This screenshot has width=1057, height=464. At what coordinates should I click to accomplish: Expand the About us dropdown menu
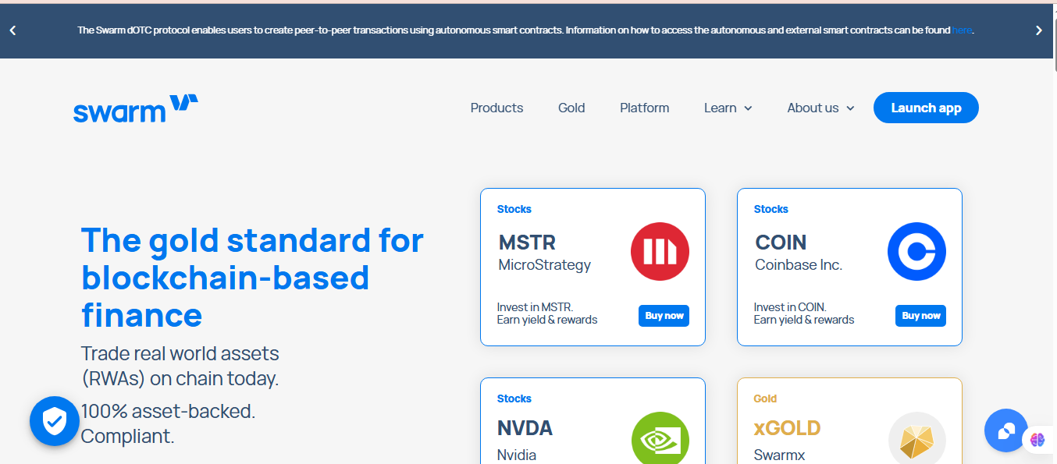[820, 108]
